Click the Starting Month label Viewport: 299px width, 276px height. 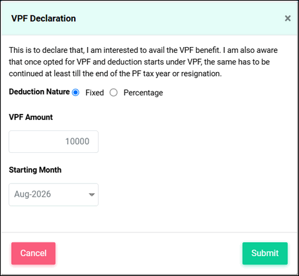(x=35, y=170)
